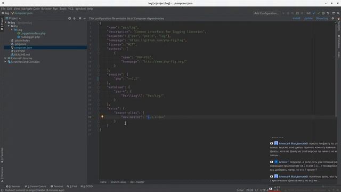
Task: Click the Install composer link
Action: (x=296, y=19)
